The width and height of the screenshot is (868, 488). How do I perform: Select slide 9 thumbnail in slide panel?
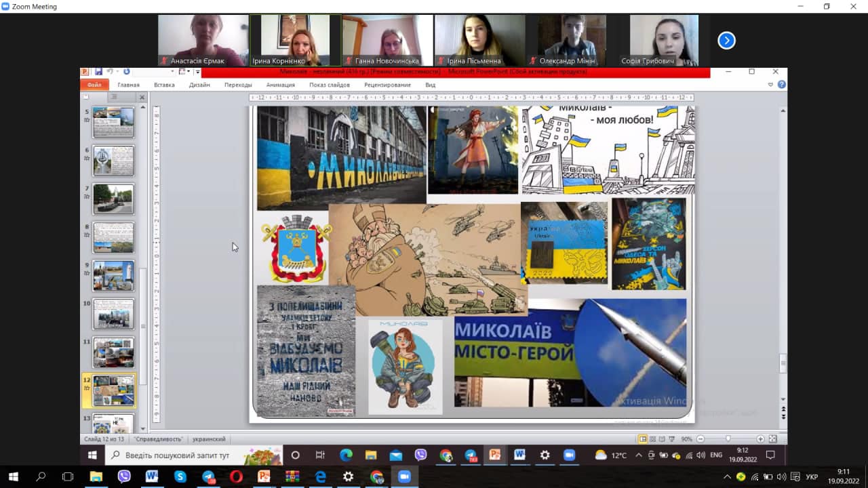113,275
